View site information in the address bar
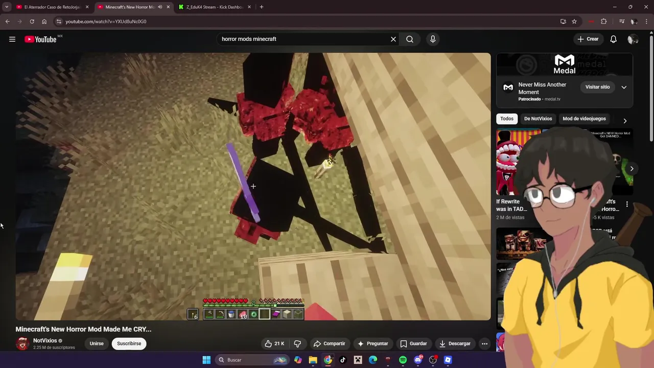Viewport: 654px width, 368px height. coord(59,21)
